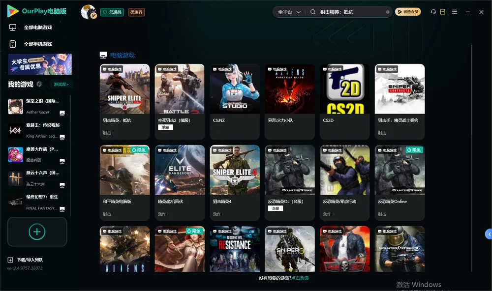Click the 极速会员 membership button
The height and width of the screenshot is (291, 492).
point(408,12)
